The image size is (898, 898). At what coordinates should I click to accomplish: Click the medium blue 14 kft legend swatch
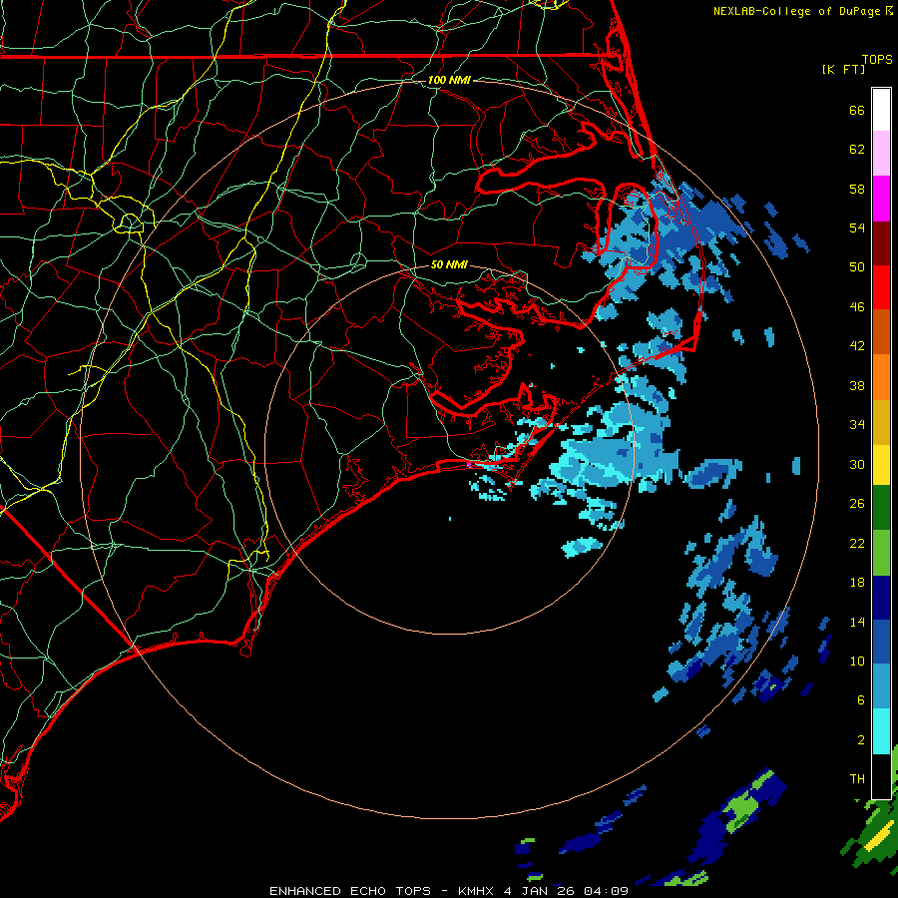[x=881, y=642]
